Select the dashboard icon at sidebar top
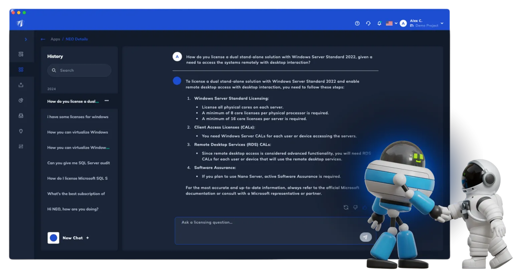 (x=21, y=54)
